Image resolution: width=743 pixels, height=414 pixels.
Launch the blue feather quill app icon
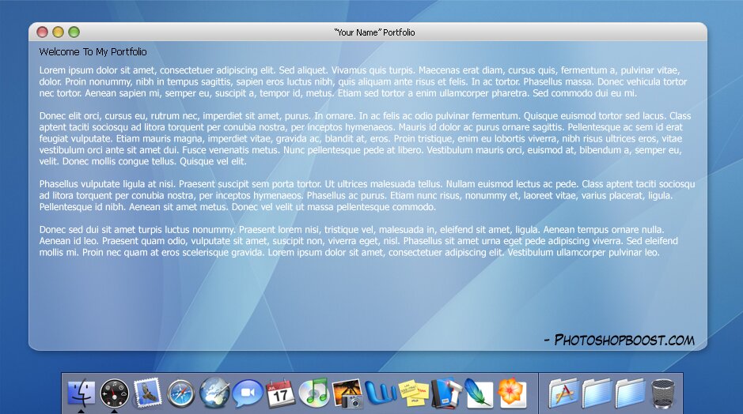point(479,393)
